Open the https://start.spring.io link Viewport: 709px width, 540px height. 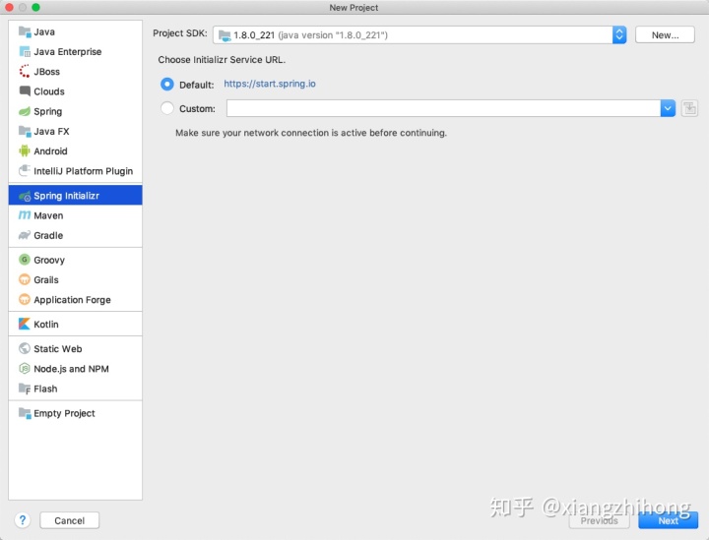(x=270, y=84)
